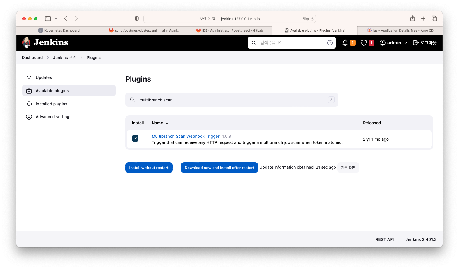Image resolution: width=459 pixels, height=269 pixels.
Task: Click the Jenkins wordmark title
Action: 51,42
